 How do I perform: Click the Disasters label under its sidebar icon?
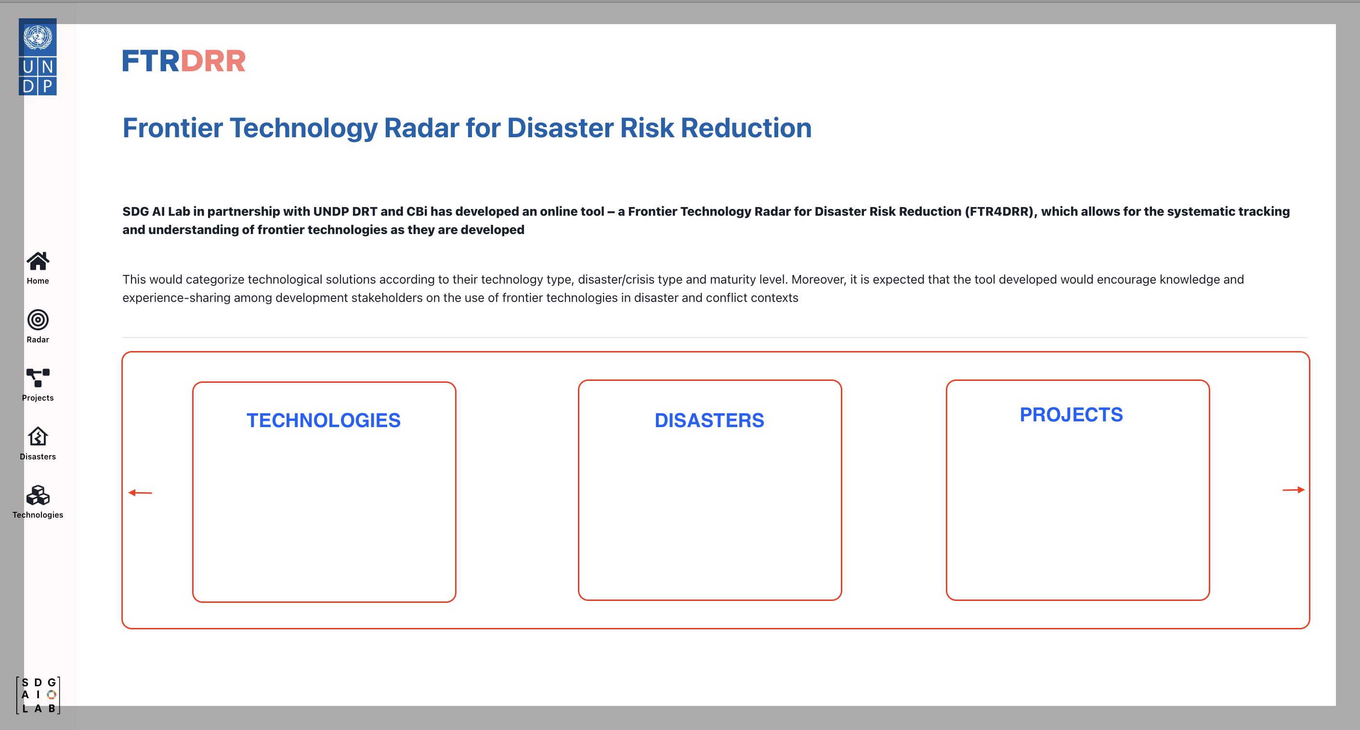click(38, 456)
